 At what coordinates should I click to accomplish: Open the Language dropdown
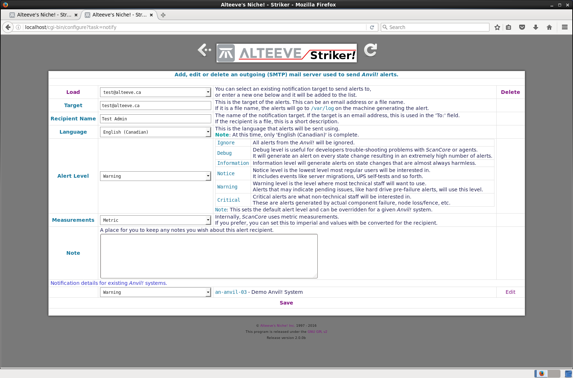tap(155, 132)
